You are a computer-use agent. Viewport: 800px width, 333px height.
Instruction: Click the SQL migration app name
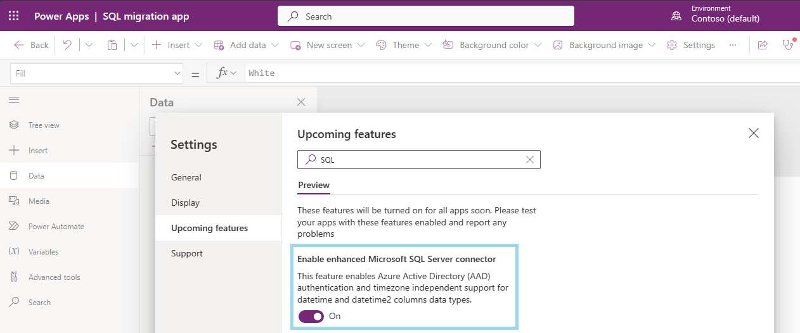click(146, 16)
